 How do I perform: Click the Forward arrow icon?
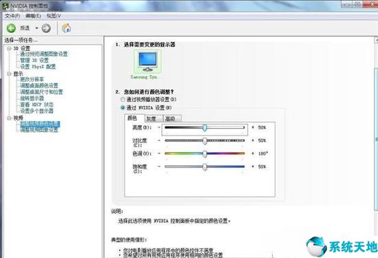[46, 28]
